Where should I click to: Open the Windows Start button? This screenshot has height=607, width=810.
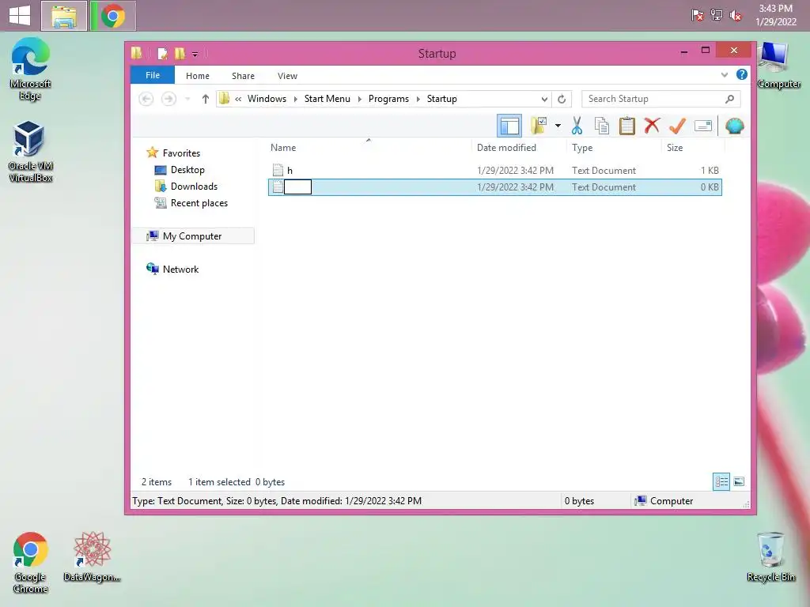point(20,16)
